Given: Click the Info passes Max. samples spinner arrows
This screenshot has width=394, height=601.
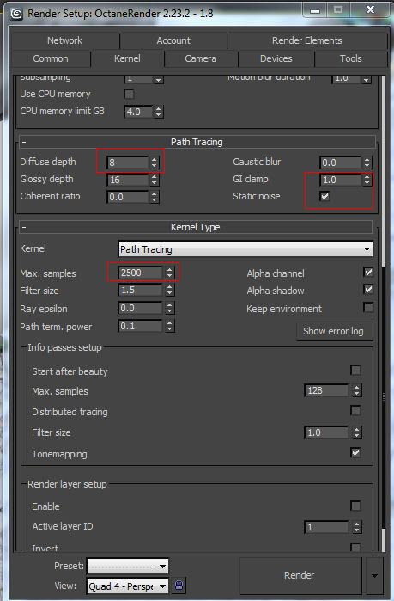Looking at the screenshot, I should [x=356, y=390].
